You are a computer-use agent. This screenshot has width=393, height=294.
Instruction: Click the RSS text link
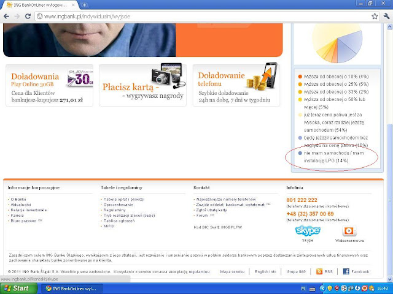[329, 271]
